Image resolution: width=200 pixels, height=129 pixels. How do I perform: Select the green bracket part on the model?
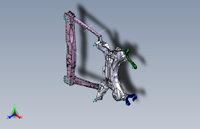tap(131, 59)
